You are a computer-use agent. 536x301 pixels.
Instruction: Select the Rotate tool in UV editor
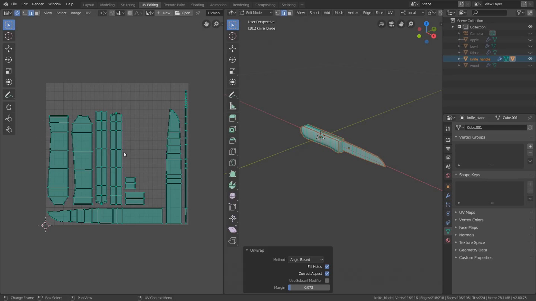click(8, 60)
